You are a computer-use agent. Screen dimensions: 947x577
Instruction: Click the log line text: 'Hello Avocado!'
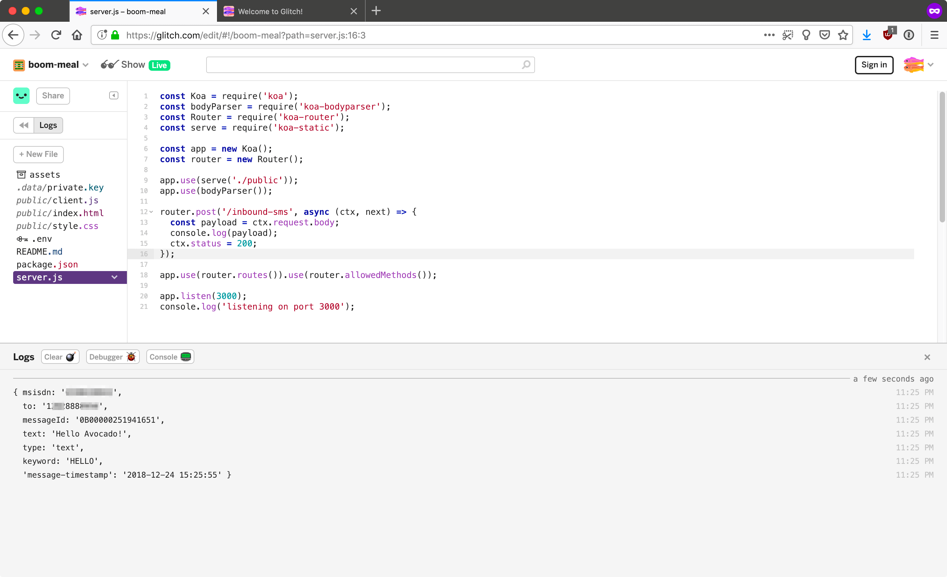[x=77, y=434]
